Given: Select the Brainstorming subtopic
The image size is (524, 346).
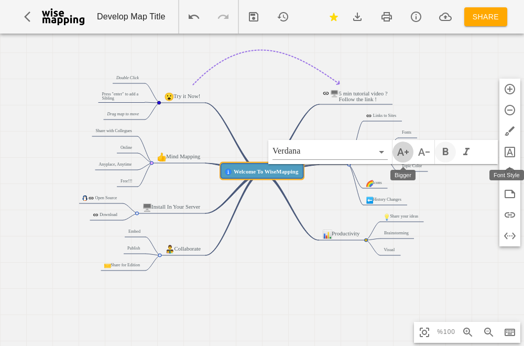Looking at the screenshot, I should [396, 233].
